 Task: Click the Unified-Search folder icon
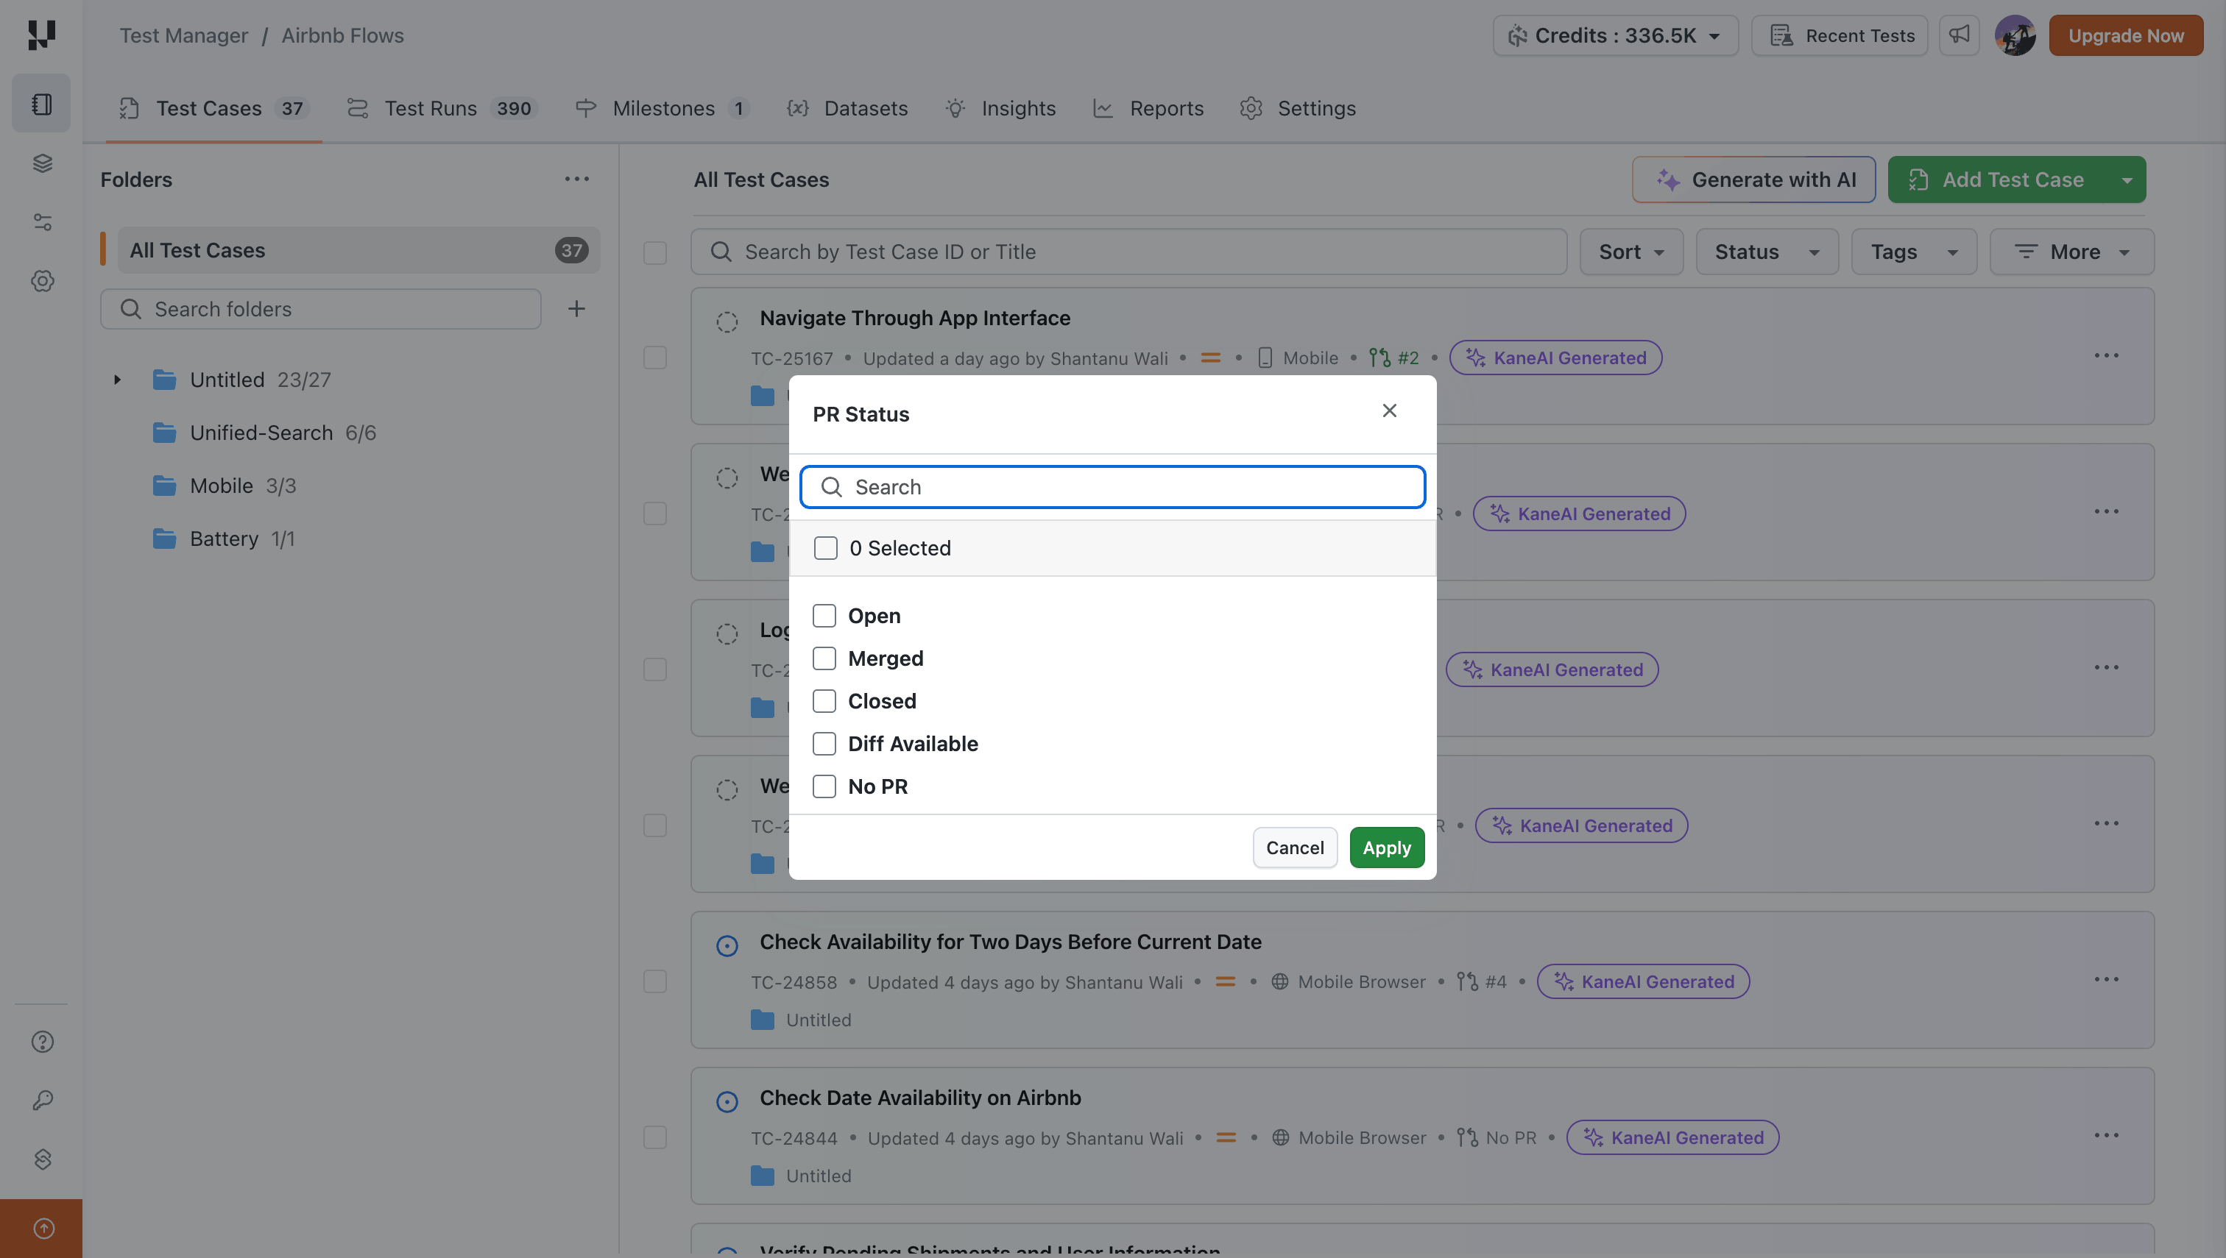(164, 433)
